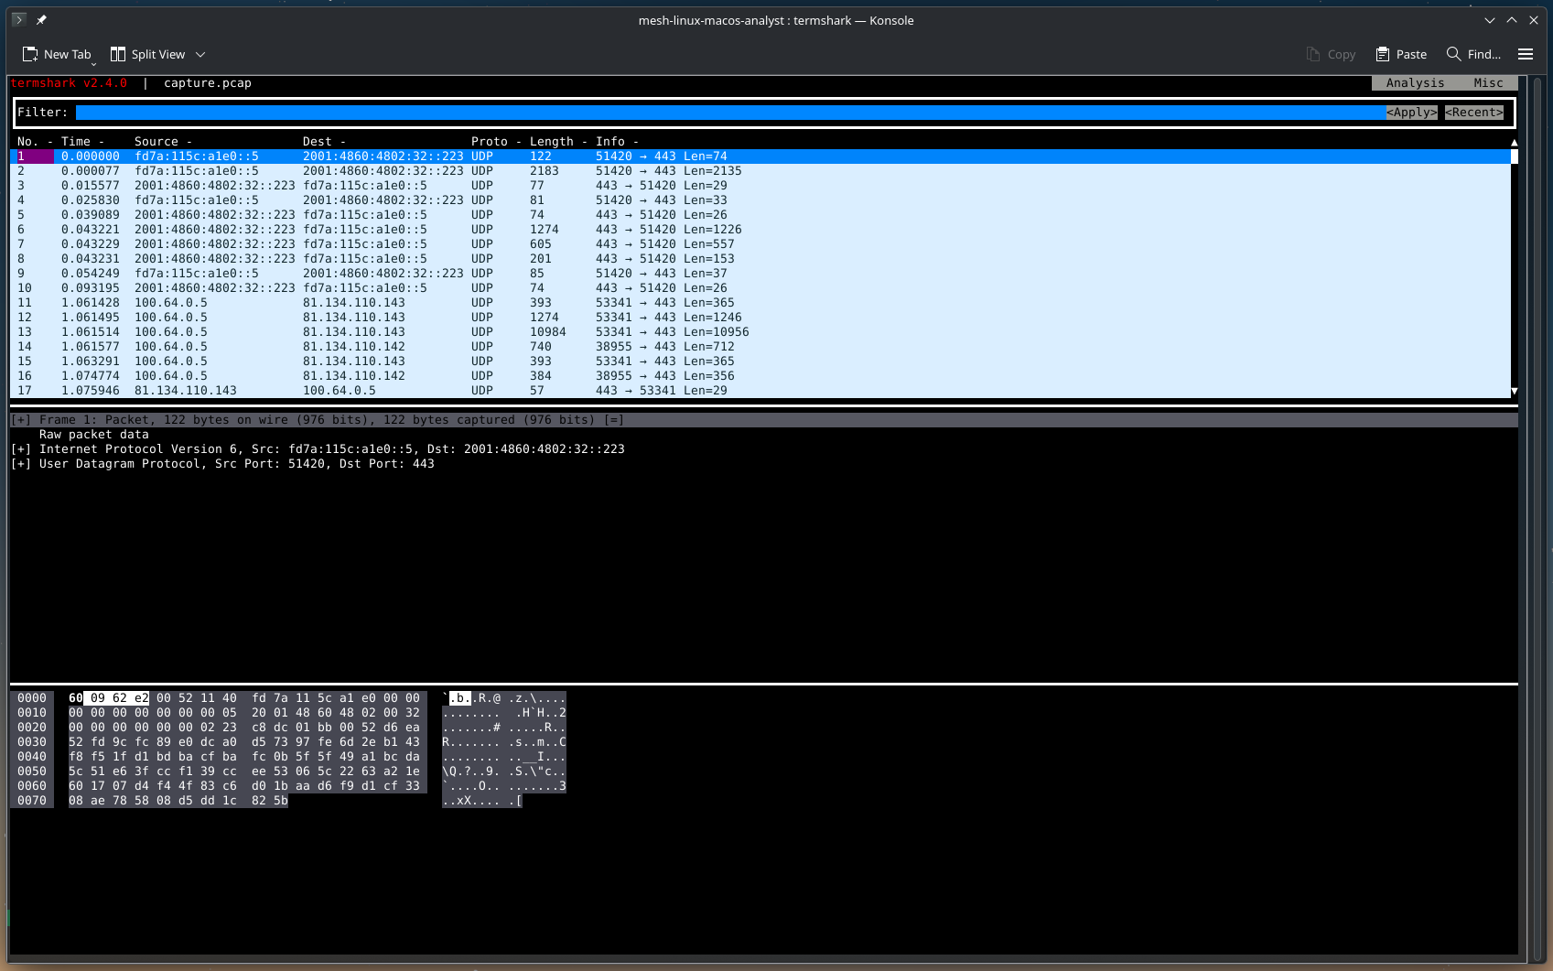Sort packets by Time column header
1553x971 pixels.
[x=76, y=142]
